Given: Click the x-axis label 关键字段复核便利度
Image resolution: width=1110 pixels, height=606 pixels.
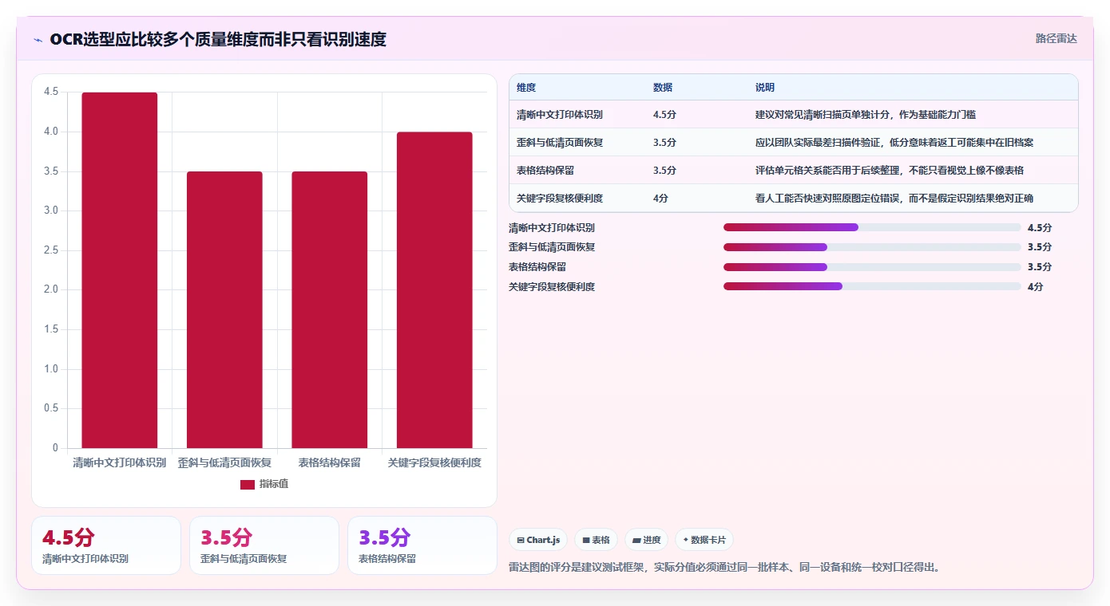Looking at the screenshot, I should point(434,462).
